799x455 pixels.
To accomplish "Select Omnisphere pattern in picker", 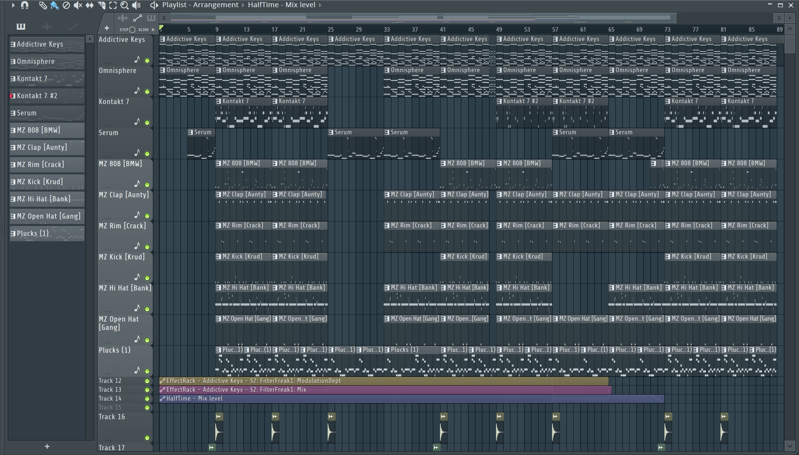I will (47, 62).
